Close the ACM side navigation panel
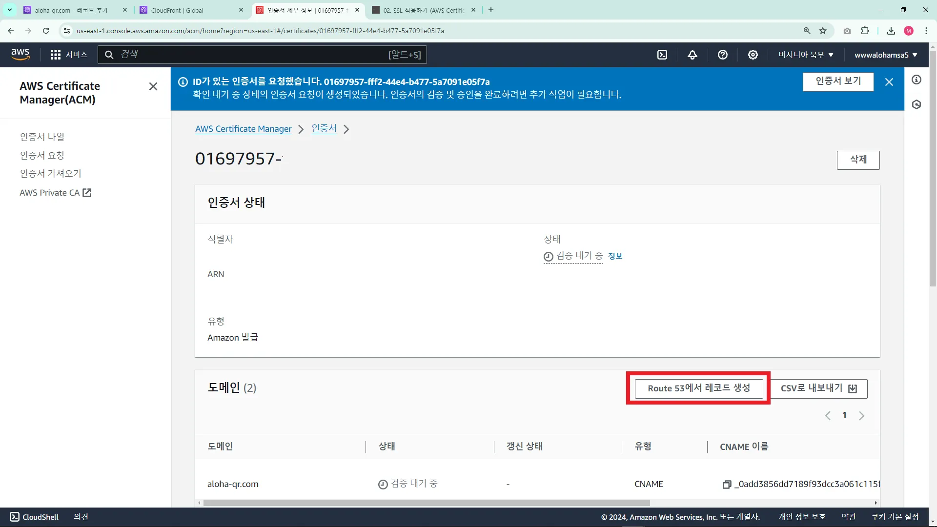 (153, 86)
